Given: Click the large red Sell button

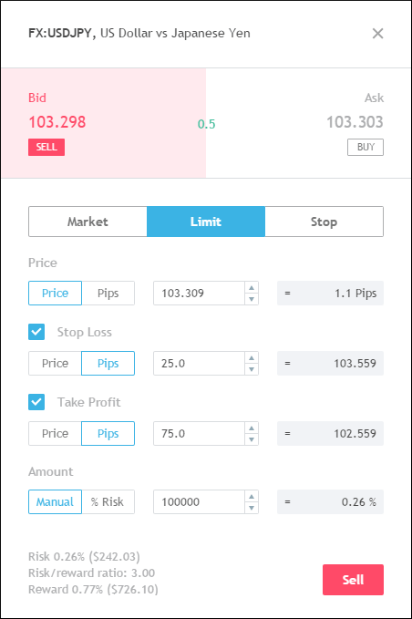Looking at the screenshot, I should pyautogui.click(x=353, y=580).
